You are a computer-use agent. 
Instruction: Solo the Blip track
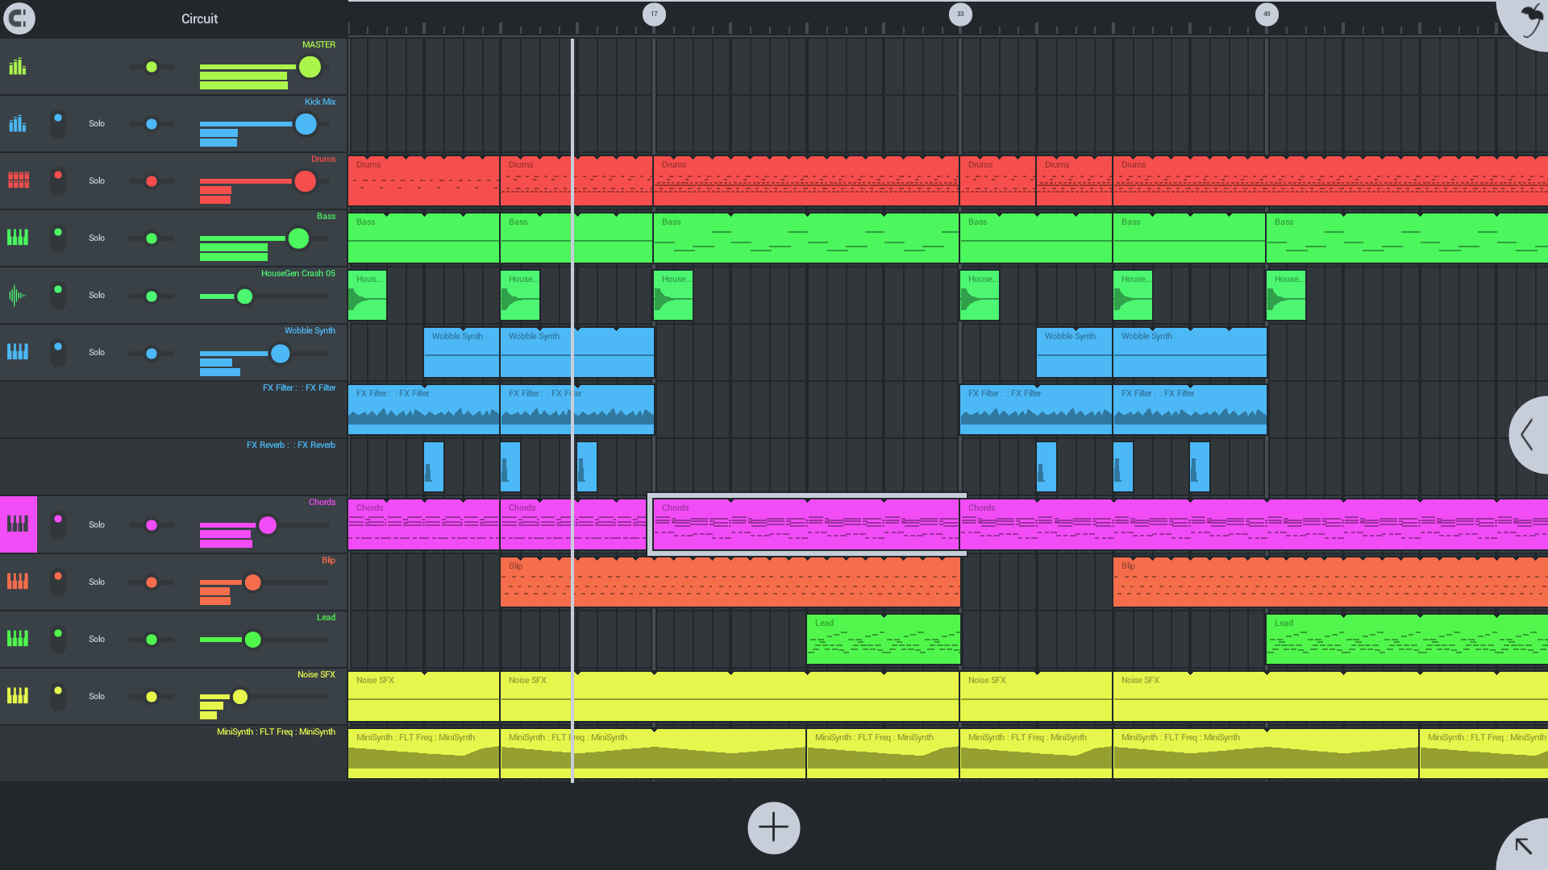96,582
